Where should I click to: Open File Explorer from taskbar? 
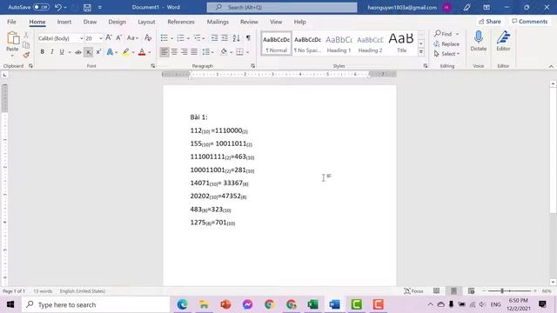(x=204, y=304)
